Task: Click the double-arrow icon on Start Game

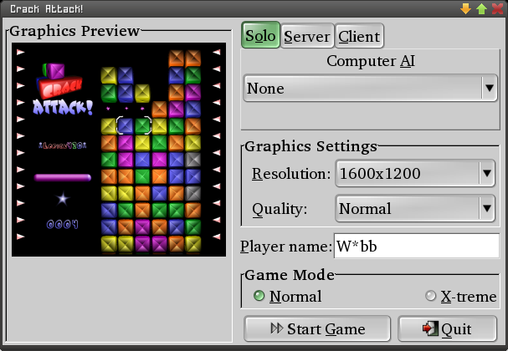Action: 277,328
